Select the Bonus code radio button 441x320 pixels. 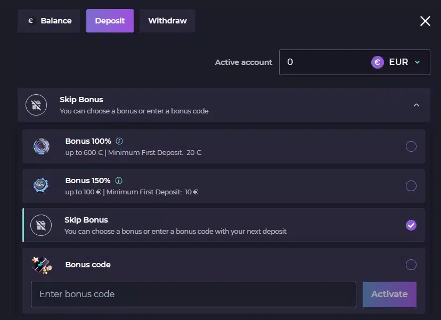[411, 264]
